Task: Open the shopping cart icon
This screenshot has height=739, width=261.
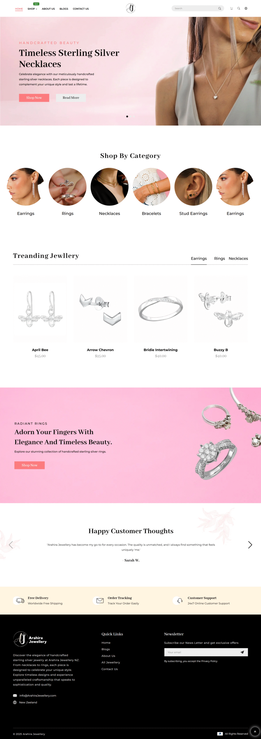Action: point(231,8)
